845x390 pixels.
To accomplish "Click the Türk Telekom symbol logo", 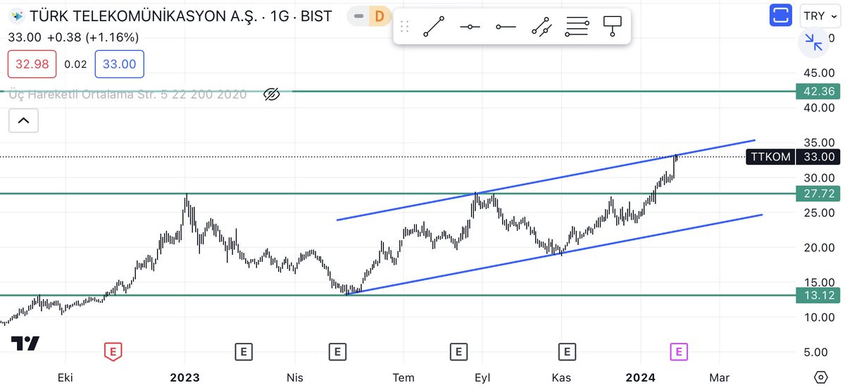I will [x=16, y=15].
